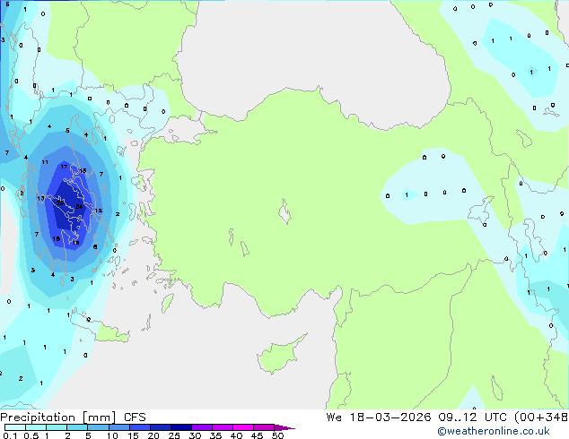
Task: Click the '0.1' legend scale label
Action: (x=10, y=435)
